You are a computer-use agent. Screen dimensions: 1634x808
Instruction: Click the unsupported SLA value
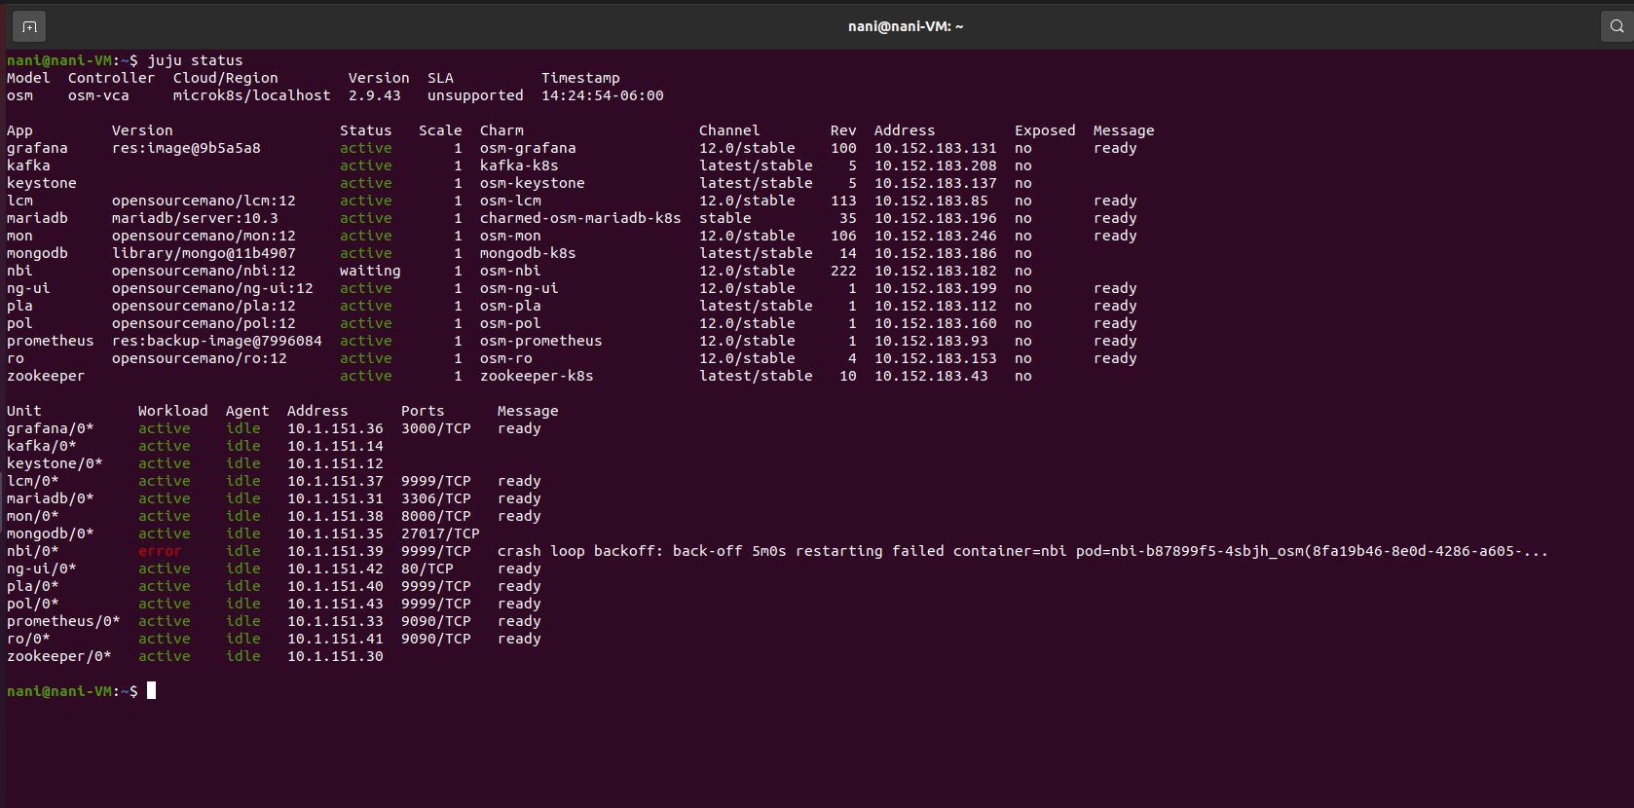point(475,95)
